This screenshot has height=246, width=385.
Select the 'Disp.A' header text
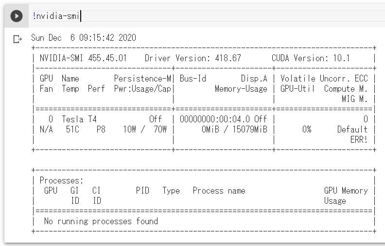tap(254, 79)
